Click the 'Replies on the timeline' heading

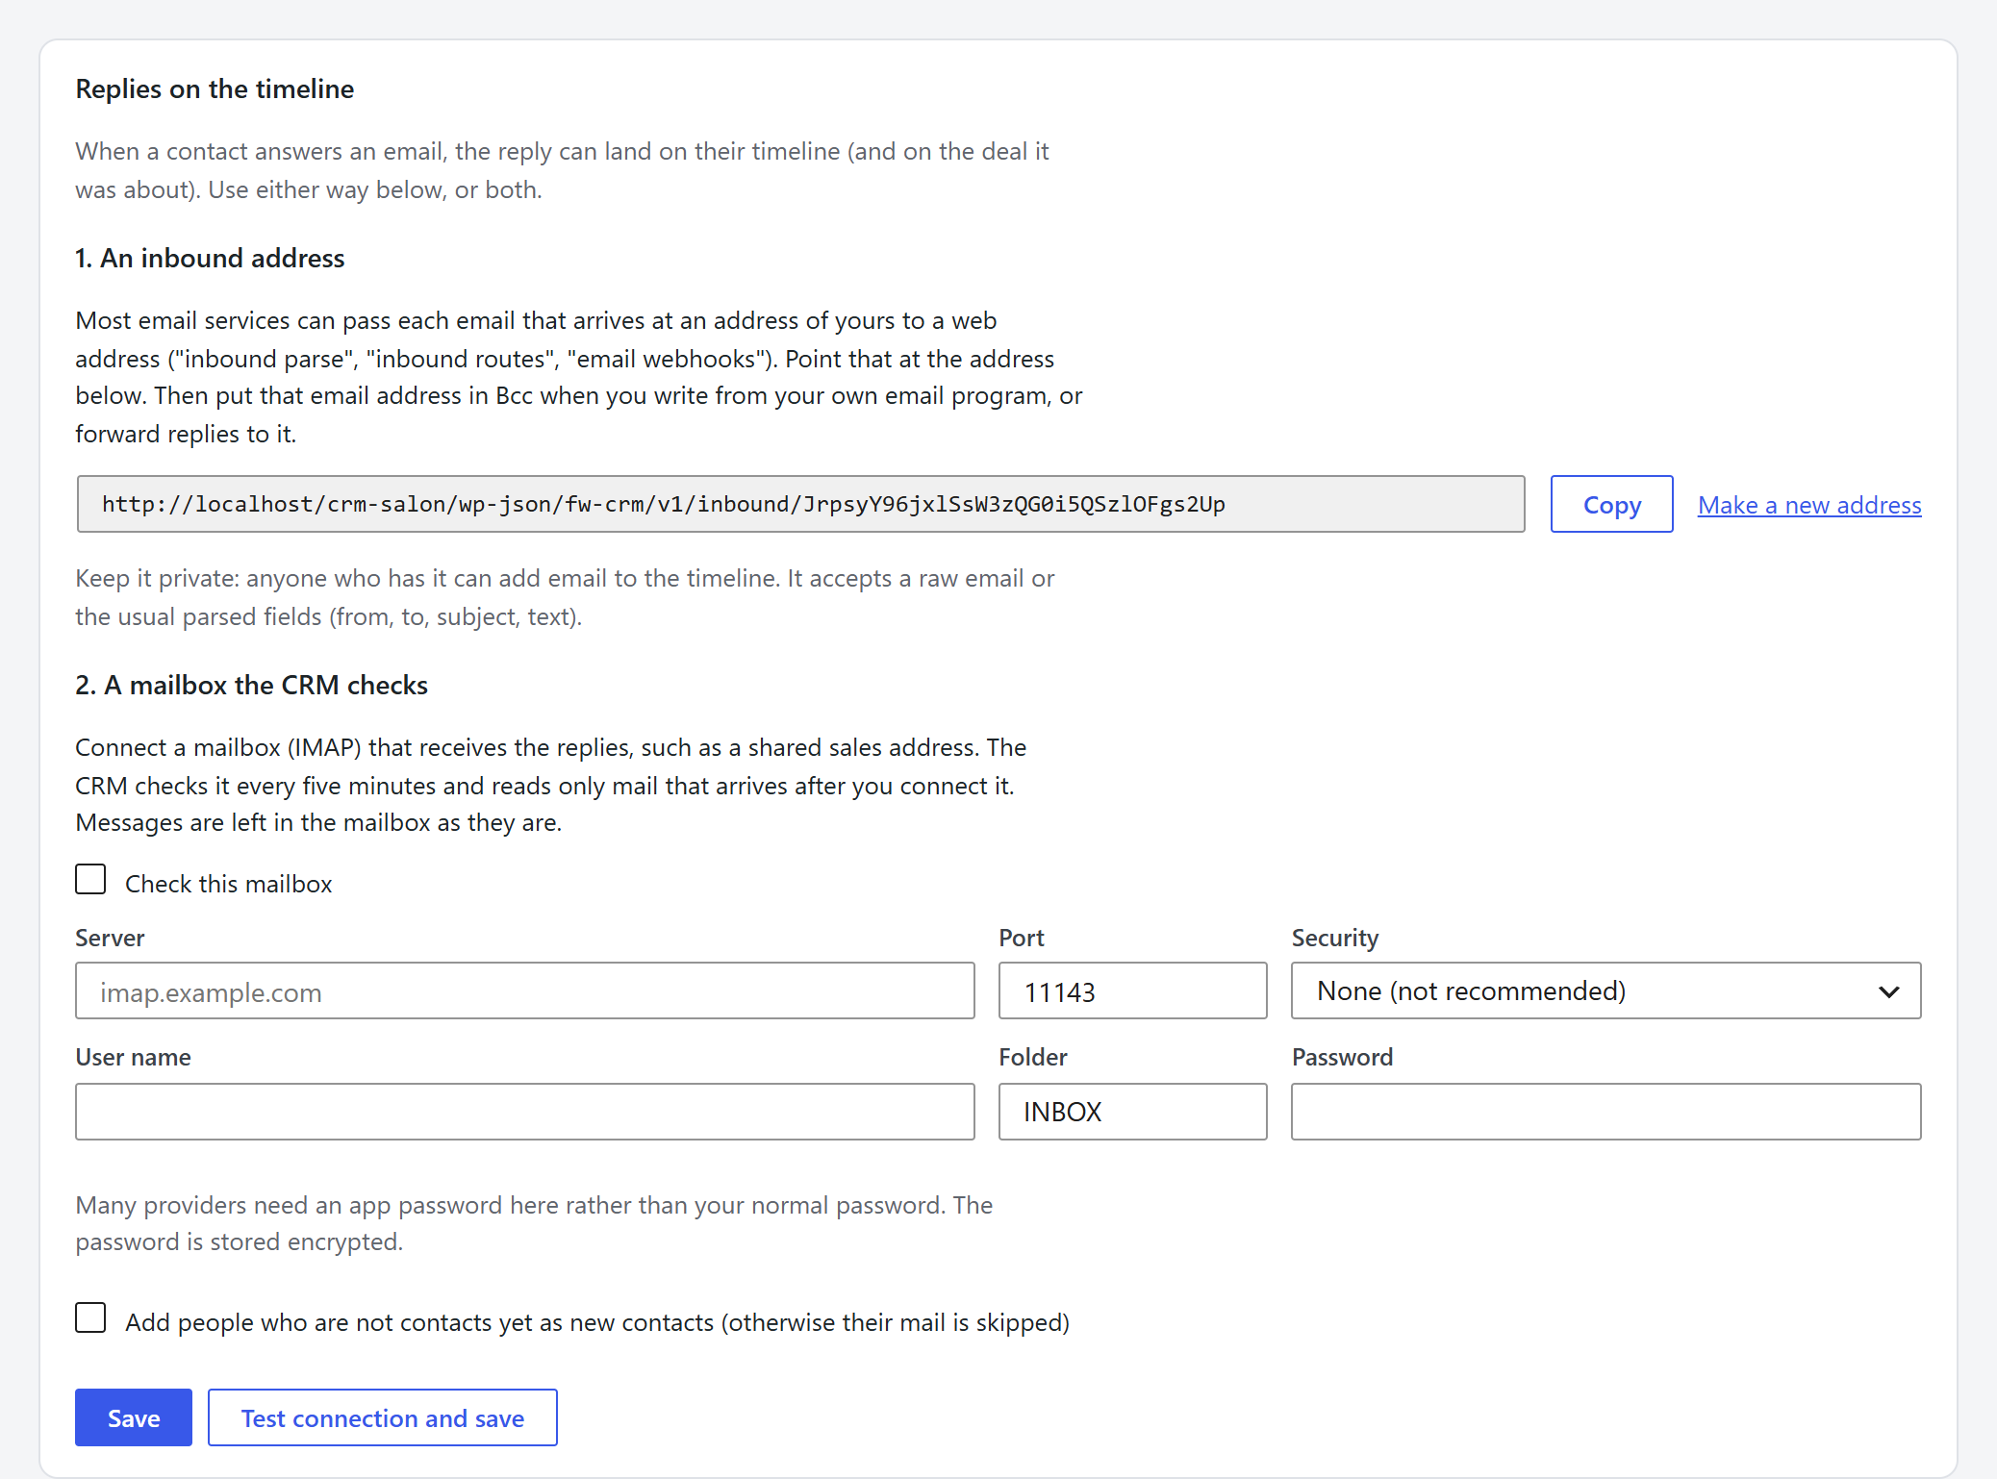(x=215, y=89)
